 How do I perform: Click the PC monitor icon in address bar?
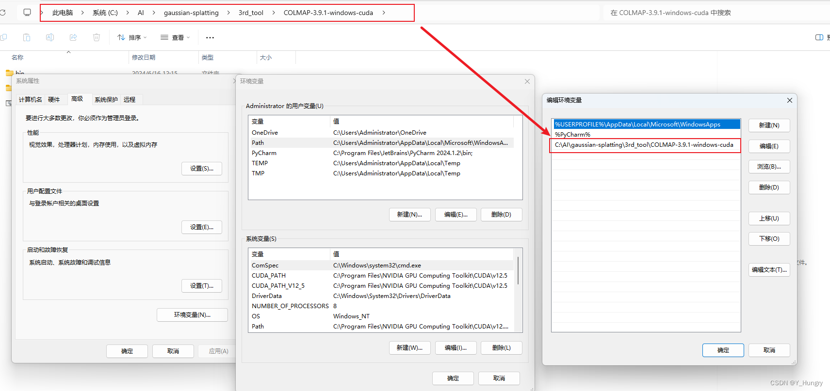click(x=27, y=13)
